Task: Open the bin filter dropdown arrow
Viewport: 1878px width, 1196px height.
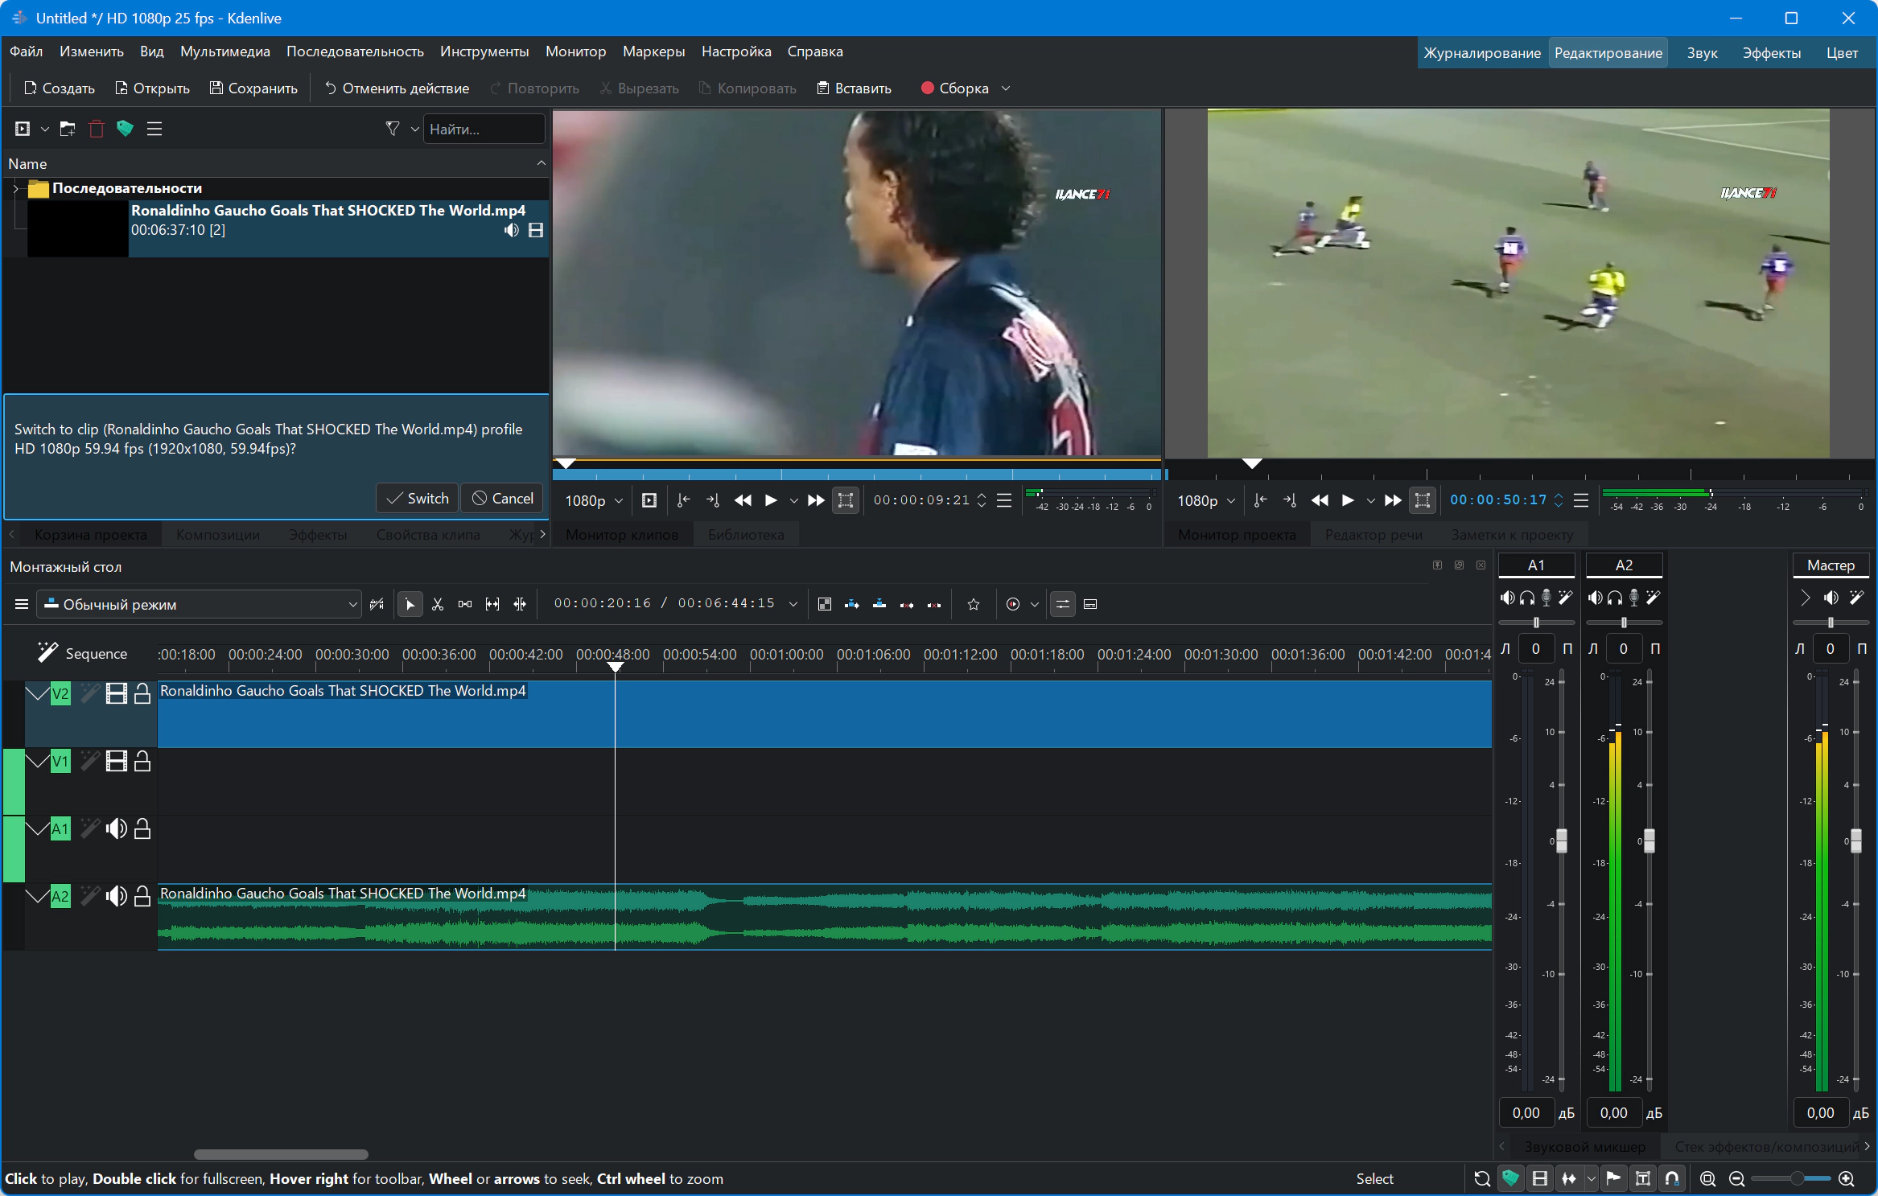Action: [415, 129]
